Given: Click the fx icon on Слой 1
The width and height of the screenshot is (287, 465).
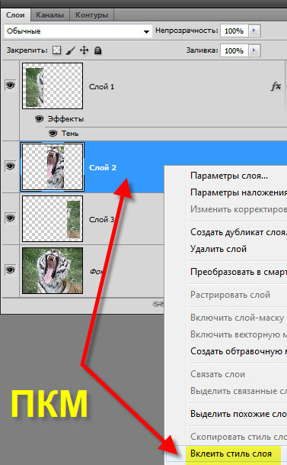Looking at the screenshot, I should (276, 86).
